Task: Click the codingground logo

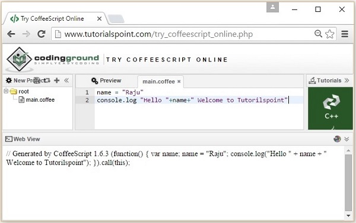Action: [x=53, y=60]
